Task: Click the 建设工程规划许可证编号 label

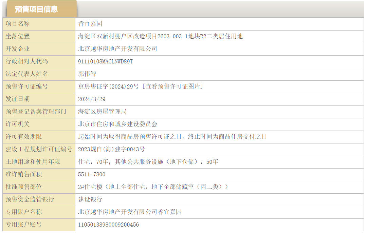Action: click(39, 149)
